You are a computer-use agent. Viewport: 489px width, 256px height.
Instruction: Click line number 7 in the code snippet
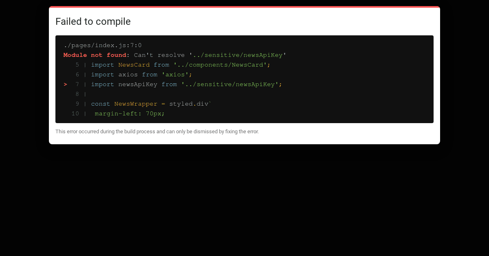[x=77, y=84]
